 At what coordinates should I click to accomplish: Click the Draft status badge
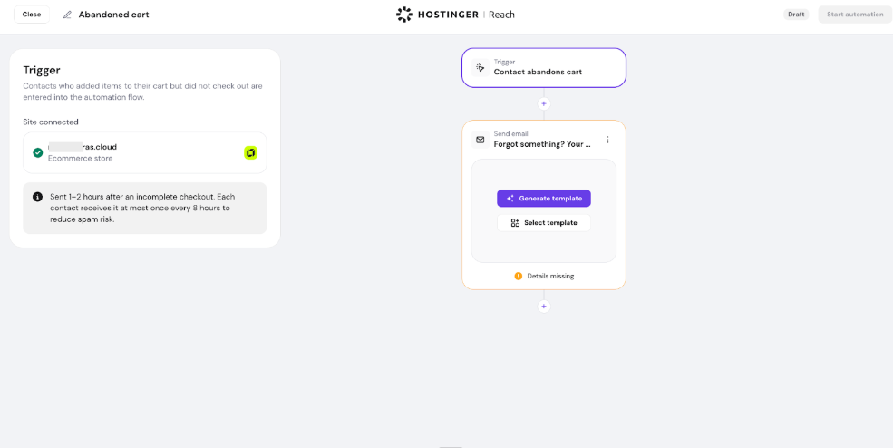796,15
